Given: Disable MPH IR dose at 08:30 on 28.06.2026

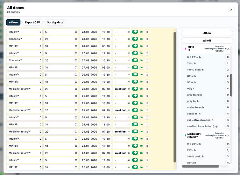Looking at the screenshot, I should 135,46.
